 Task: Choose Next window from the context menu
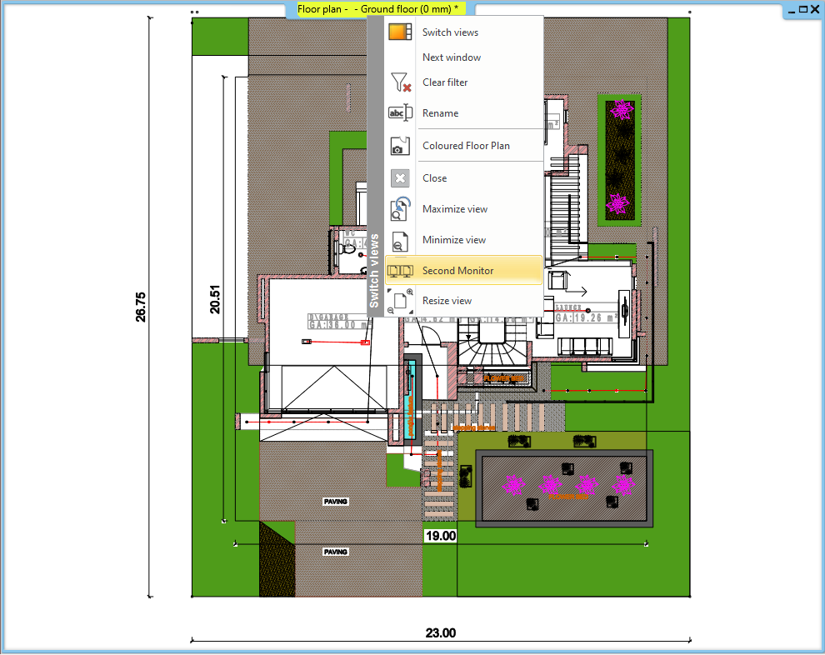click(451, 57)
